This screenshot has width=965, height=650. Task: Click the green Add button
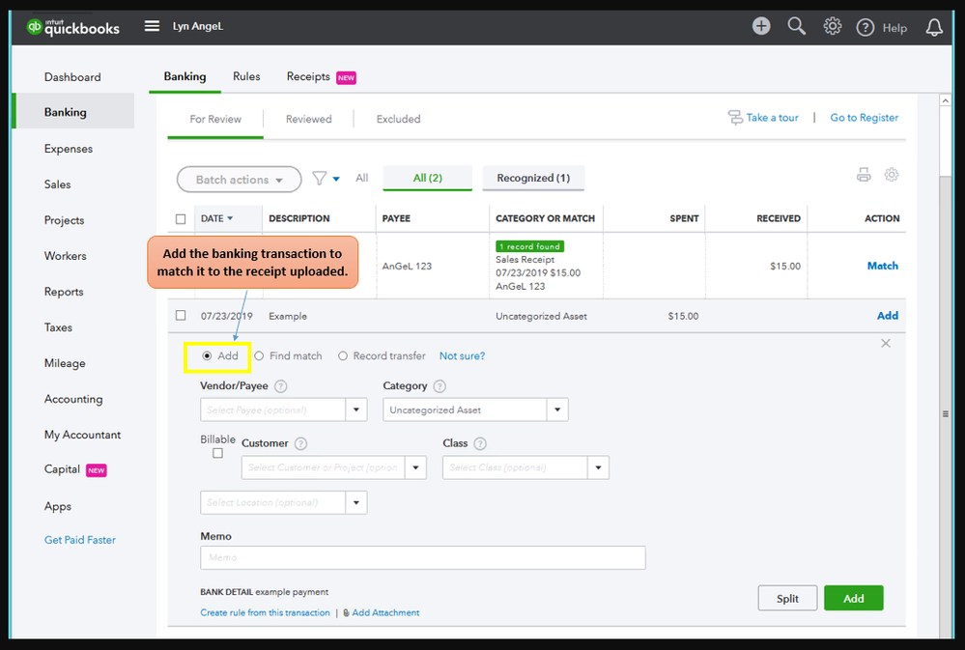854,598
